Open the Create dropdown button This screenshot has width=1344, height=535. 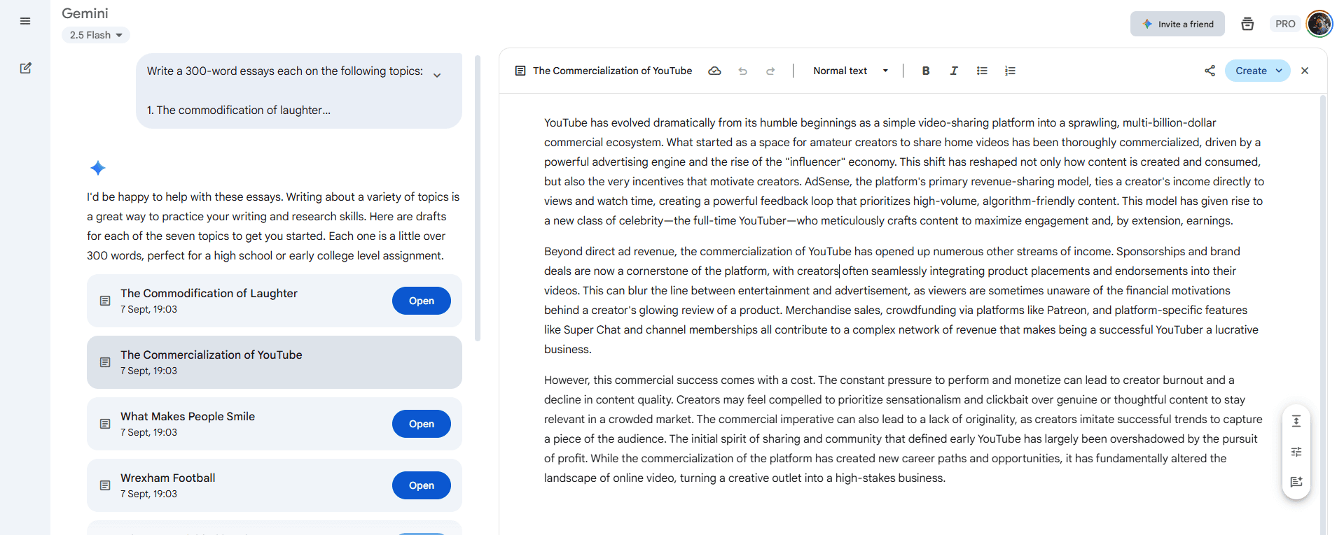pyautogui.click(x=1257, y=71)
